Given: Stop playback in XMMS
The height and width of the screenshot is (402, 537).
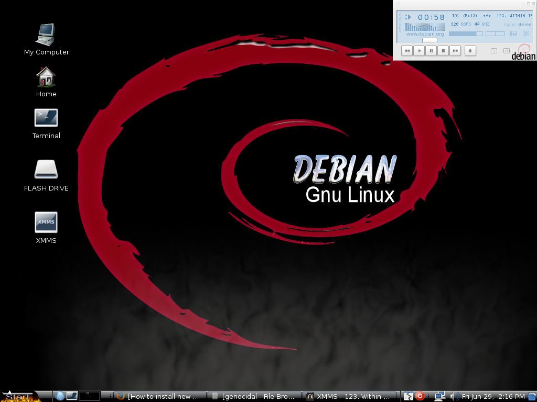Looking at the screenshot, I should click(x=443, y=51).
